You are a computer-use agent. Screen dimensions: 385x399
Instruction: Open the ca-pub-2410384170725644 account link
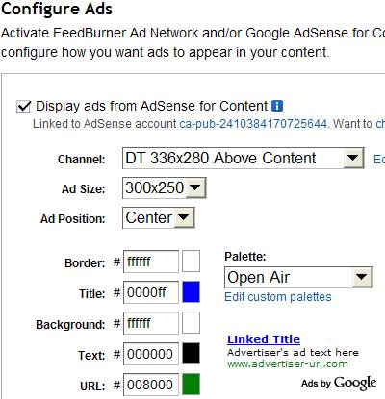253,124
